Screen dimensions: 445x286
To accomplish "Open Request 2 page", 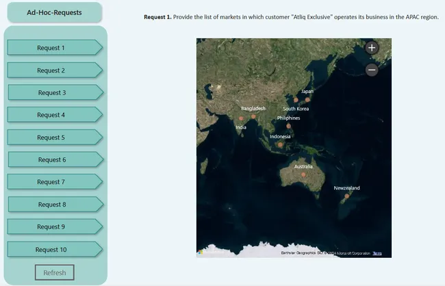I will pos(55,70).
